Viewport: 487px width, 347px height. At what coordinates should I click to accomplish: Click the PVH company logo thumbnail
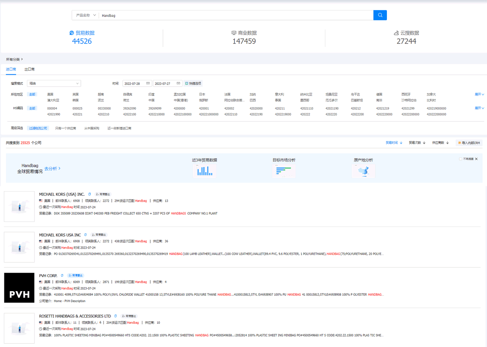click(19, 288)
